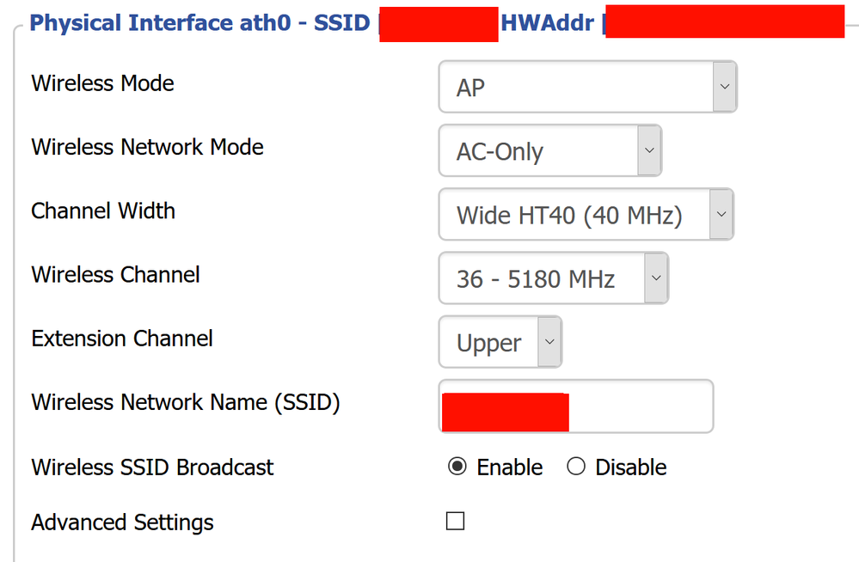Click the Advanced Settings label text

(x=122, y=522)
